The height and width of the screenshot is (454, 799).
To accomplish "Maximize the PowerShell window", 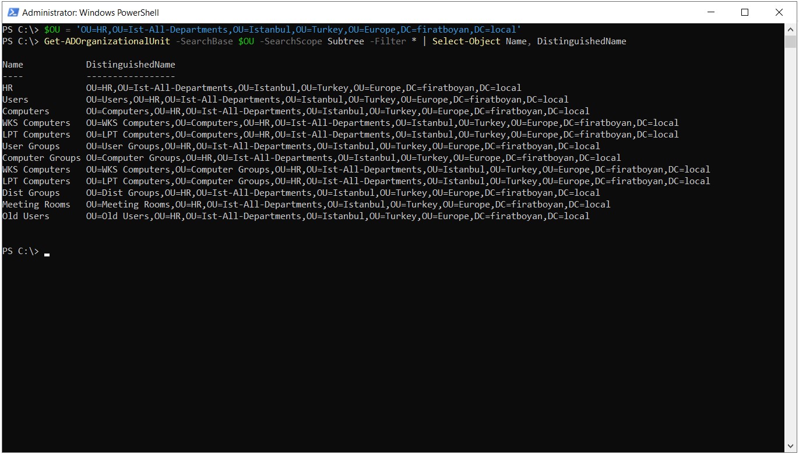I will (x=745, y=12).
